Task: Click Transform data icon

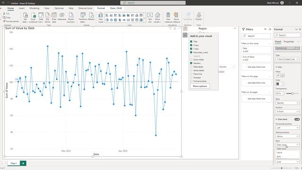Action: tap(83, 17)
